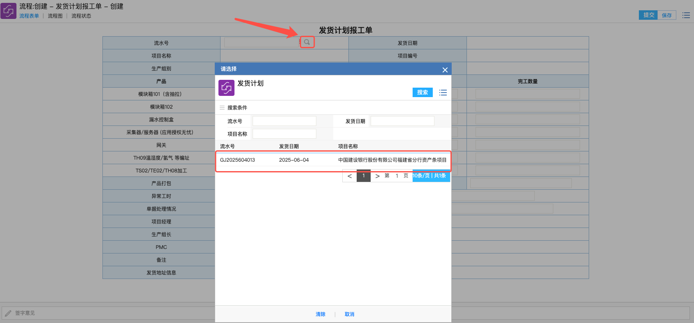694x323 pixels.
Task: Click 清除 at the dialog bottom
Action: point(320,314)
